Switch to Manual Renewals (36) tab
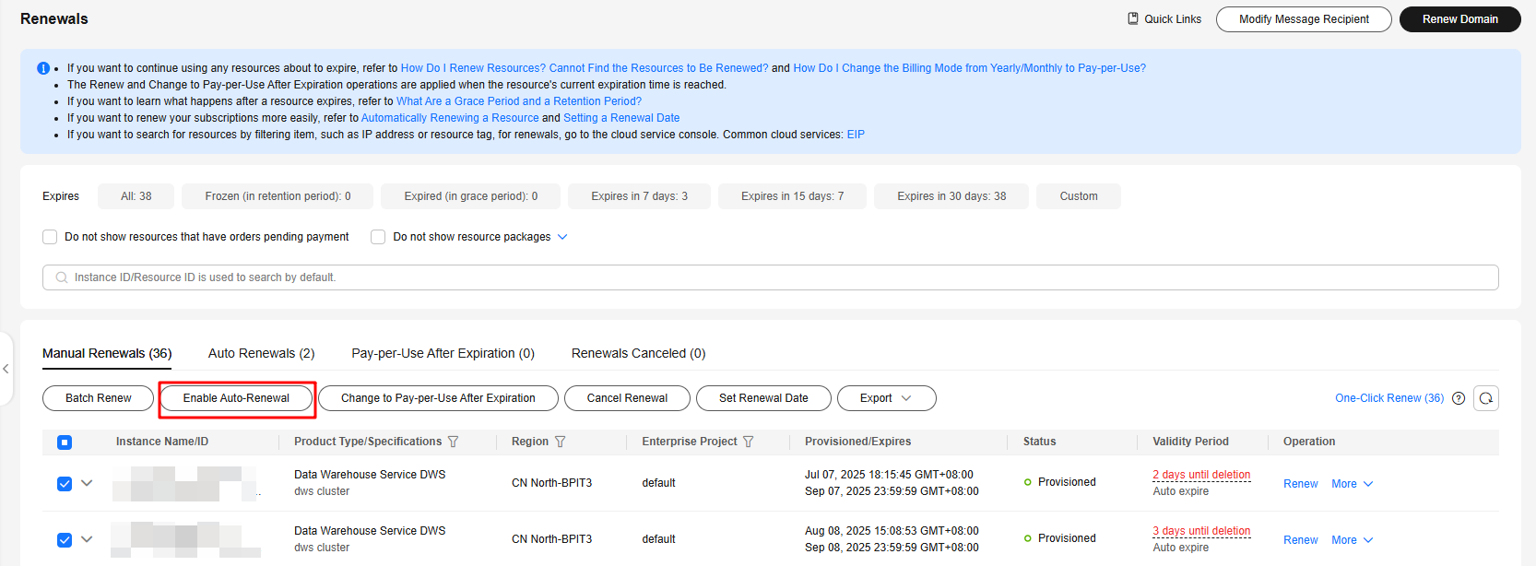The height and width of the screenshot is (566, 1536). 107,353
